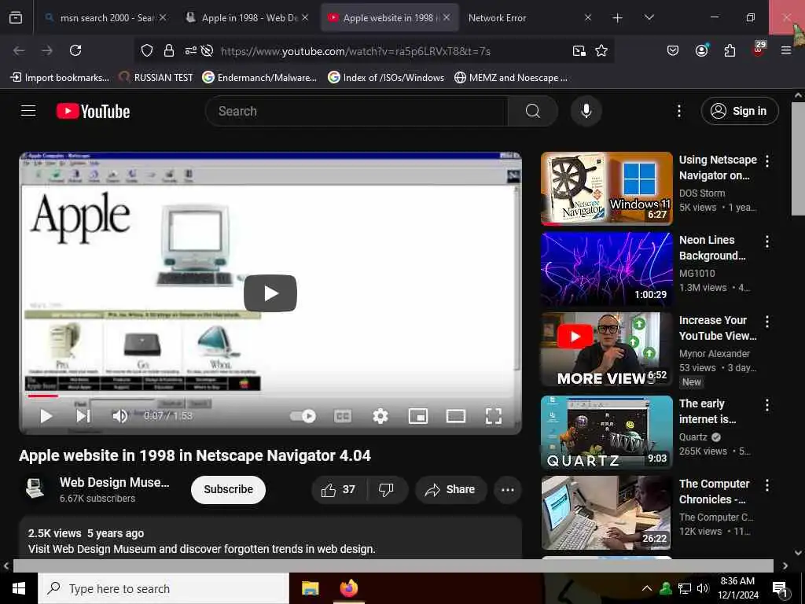Switch to miniplayer
Screen dimensions: 805x604
(418, 416)
